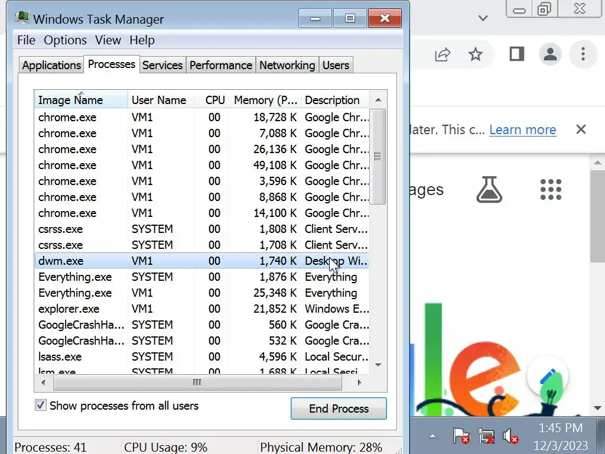Toggle Show processes from all users checkbox
The height and width of the screenshot is (454, 605).
[x=41, y=405]
